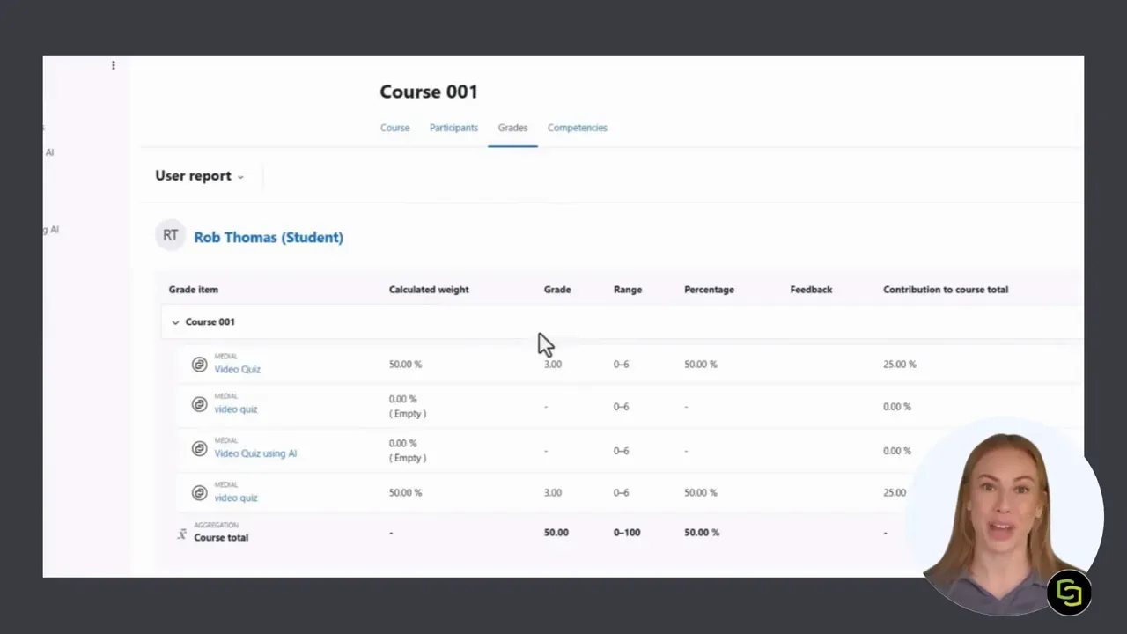
Task: Open Rob Thomas (Student) profile link
Action: click(269, 237)
